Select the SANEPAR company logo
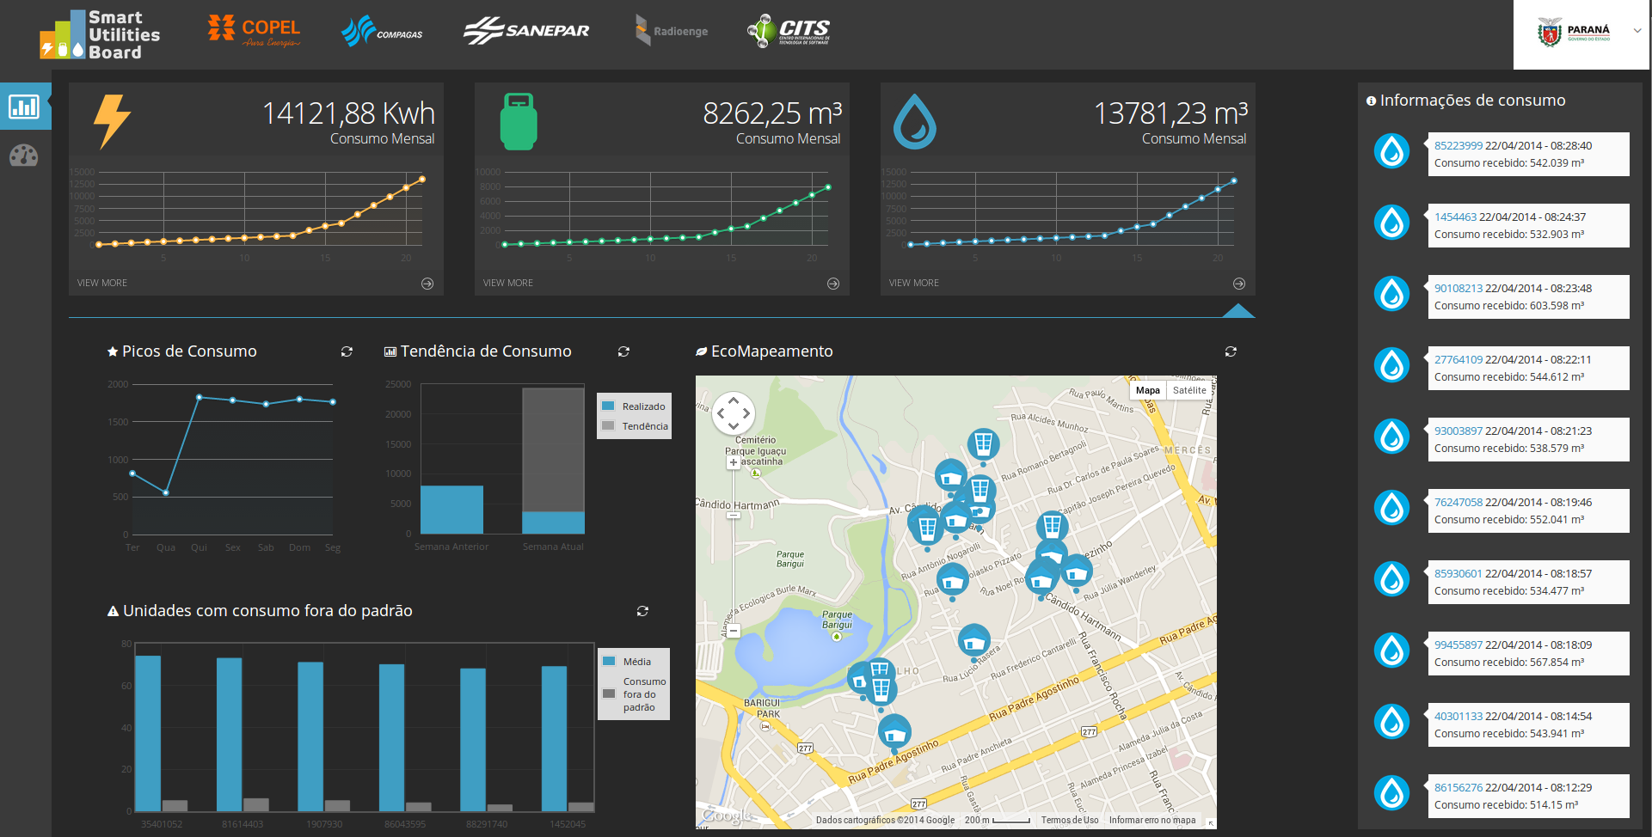 (x=526, y=30)
